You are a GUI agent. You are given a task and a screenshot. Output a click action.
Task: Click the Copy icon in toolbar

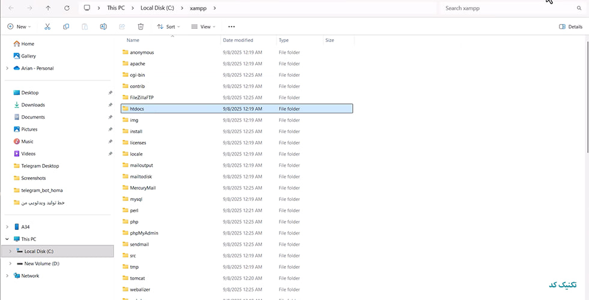pyautogui.click(x=66, y=26)
